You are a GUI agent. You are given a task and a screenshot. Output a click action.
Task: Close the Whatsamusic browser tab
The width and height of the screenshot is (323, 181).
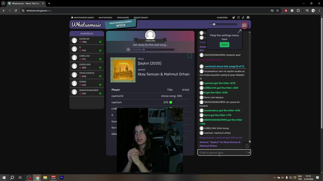43,3
